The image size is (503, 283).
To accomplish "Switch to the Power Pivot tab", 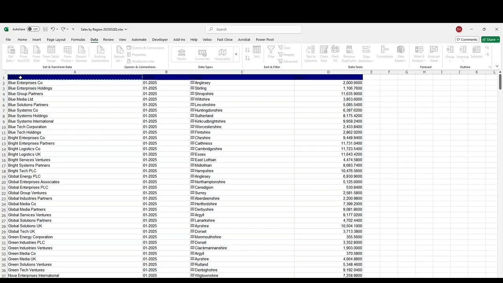I will 265,40.
